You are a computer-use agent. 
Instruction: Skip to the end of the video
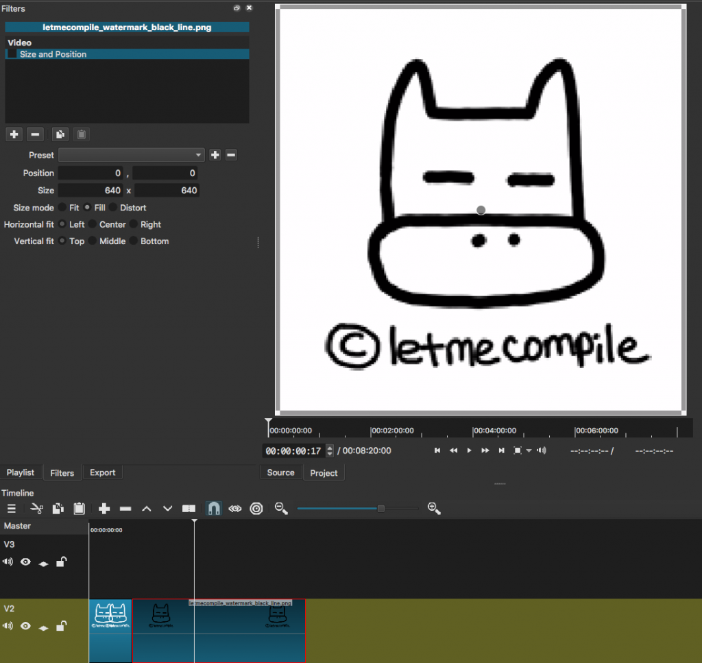click(x=501, y=450)
